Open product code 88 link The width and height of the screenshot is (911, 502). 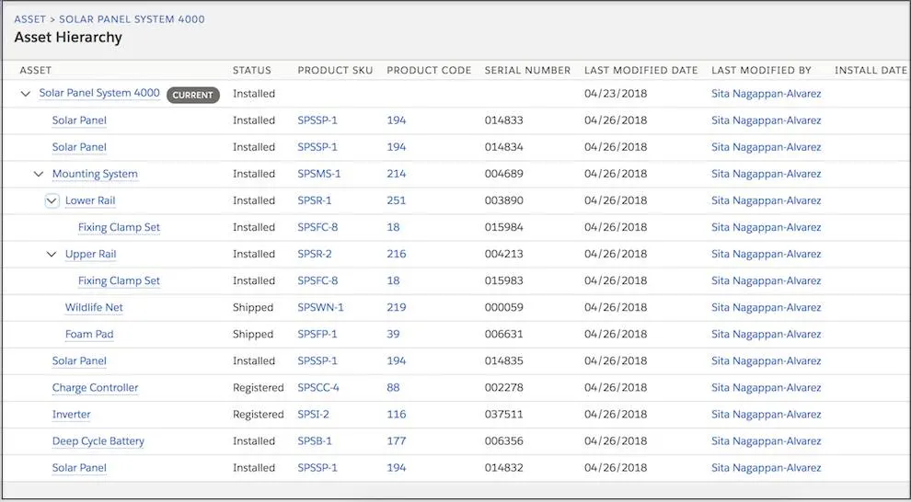393,387
